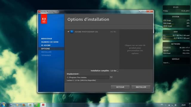This screenshot has width=191, height=107.
Task: Click the Terminer step in sidebar
Action: click(x=46, y=55)
